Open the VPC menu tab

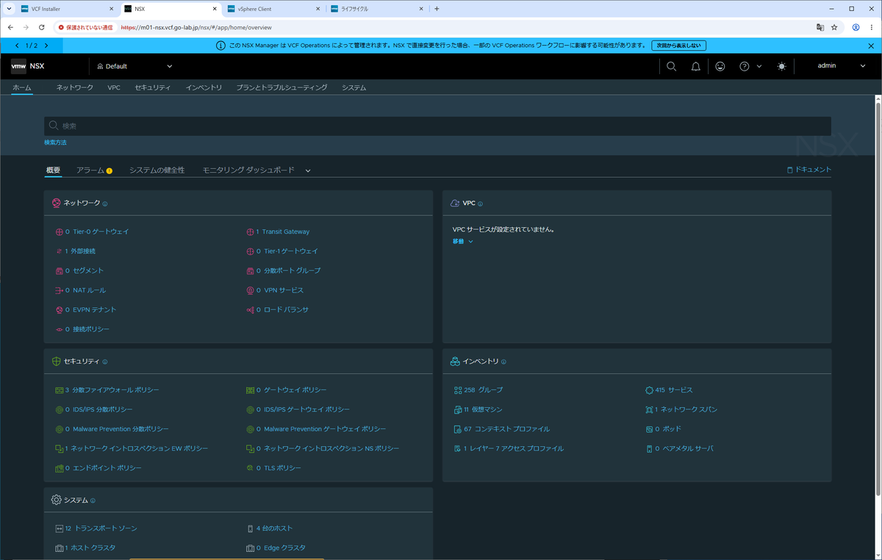click(114, 87)
